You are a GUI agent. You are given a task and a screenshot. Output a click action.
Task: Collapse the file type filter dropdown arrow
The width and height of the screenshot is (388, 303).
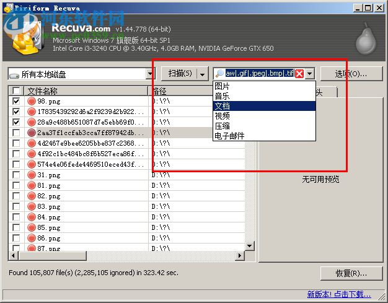tap(309, 74)
